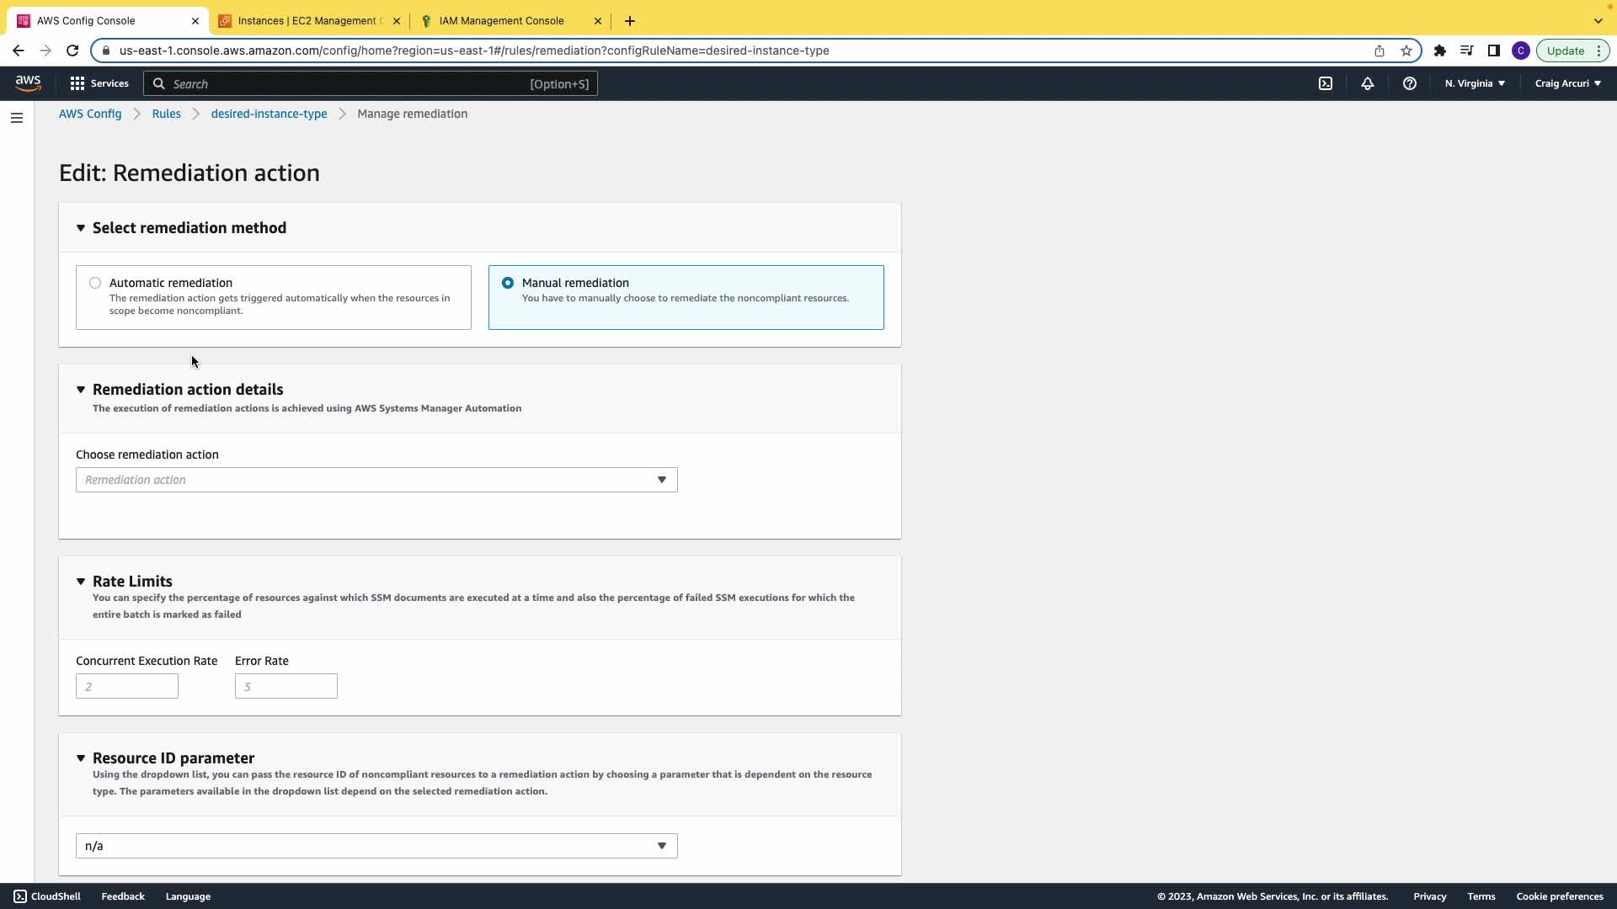Screen dimensions: 1617x909
Task: Collapse the Rate Limits section
Action: [81, 582]
